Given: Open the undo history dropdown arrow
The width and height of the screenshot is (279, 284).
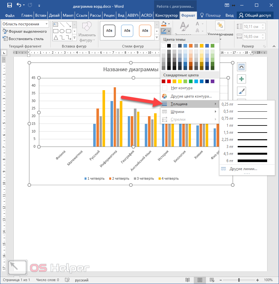Looking at the screenshot, I should point(24,5).
